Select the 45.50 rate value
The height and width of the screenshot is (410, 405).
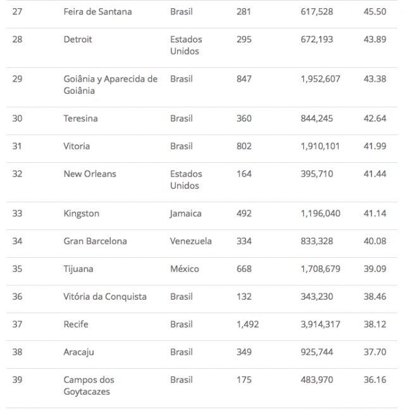[x=375, y=12]
